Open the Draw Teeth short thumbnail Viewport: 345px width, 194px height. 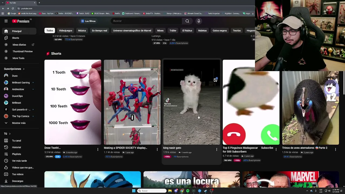pyautogui.click(x=73, y=102)
